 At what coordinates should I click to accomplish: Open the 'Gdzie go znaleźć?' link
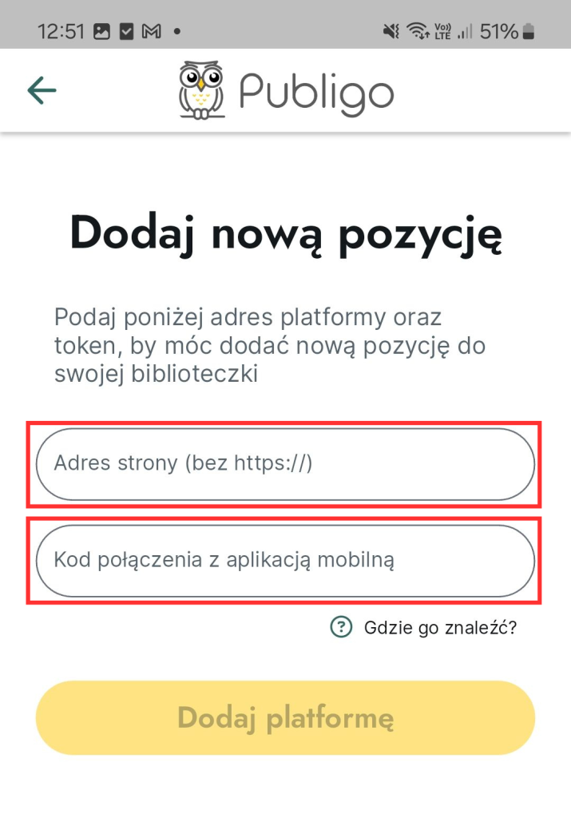click(x=440, y=628)
